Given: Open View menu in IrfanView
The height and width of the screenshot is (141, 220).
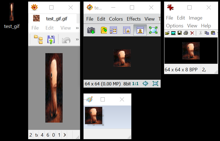Looking at the screenshot, I should (x=192, y=26).
